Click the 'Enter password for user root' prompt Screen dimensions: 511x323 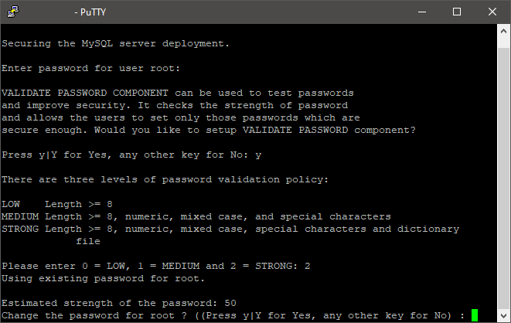point(91,68)
